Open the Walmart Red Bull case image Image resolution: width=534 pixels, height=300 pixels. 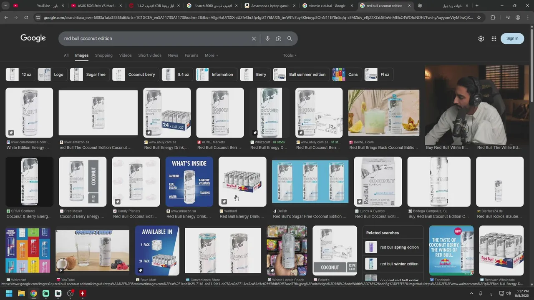point(242,182)
